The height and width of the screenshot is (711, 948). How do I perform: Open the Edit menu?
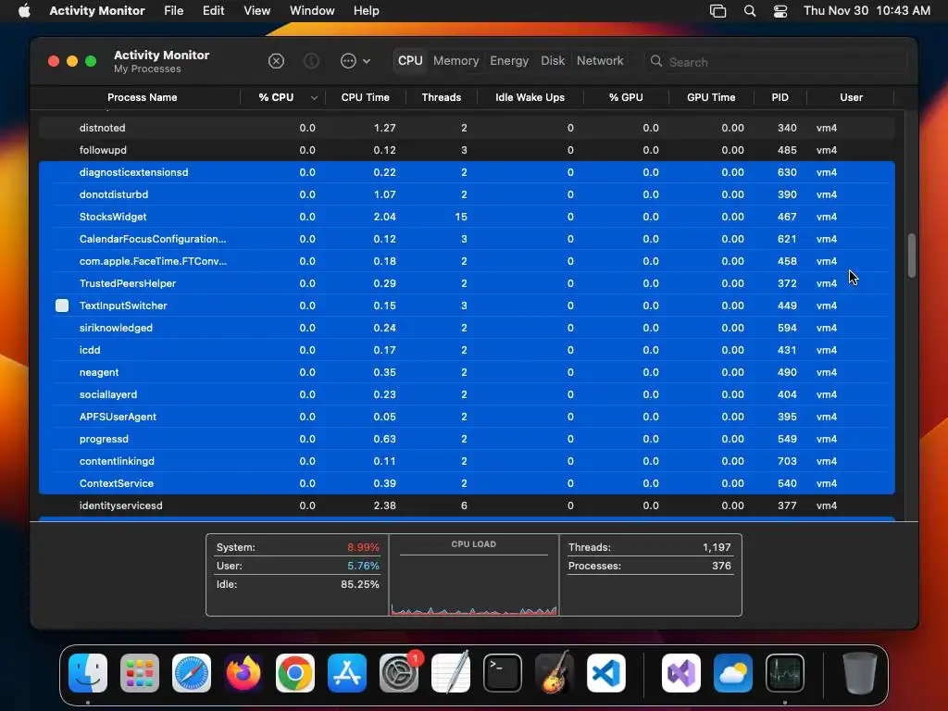click(214, 11)
